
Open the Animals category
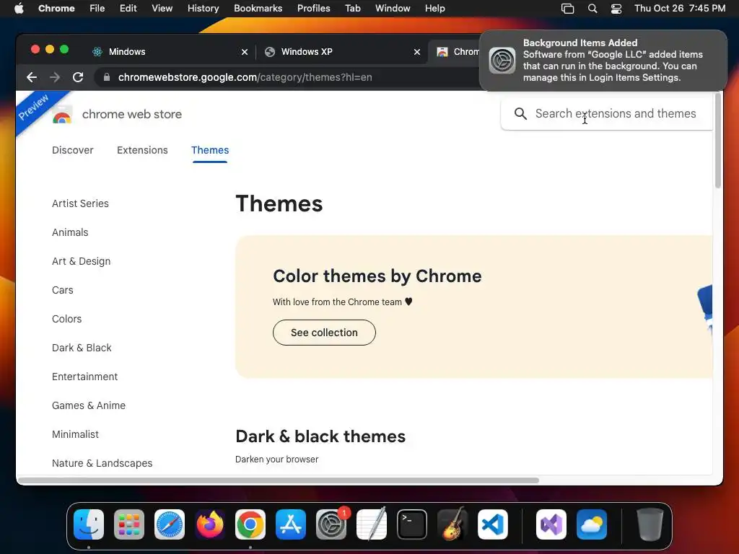point(70,232)
